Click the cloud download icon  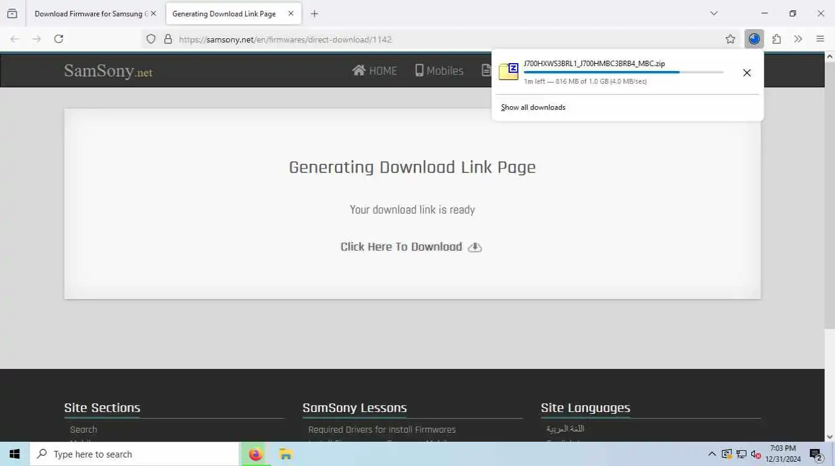click(475, 247)
